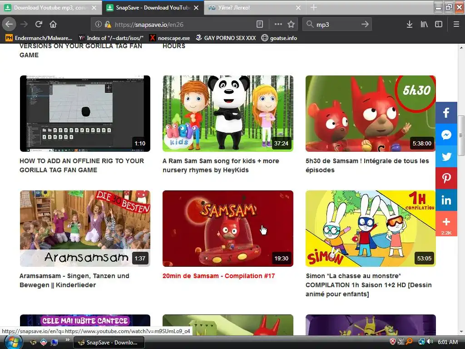Click the Aramsamsam kids video thumbnail
The image size is (465, 349).
[85, 229]
